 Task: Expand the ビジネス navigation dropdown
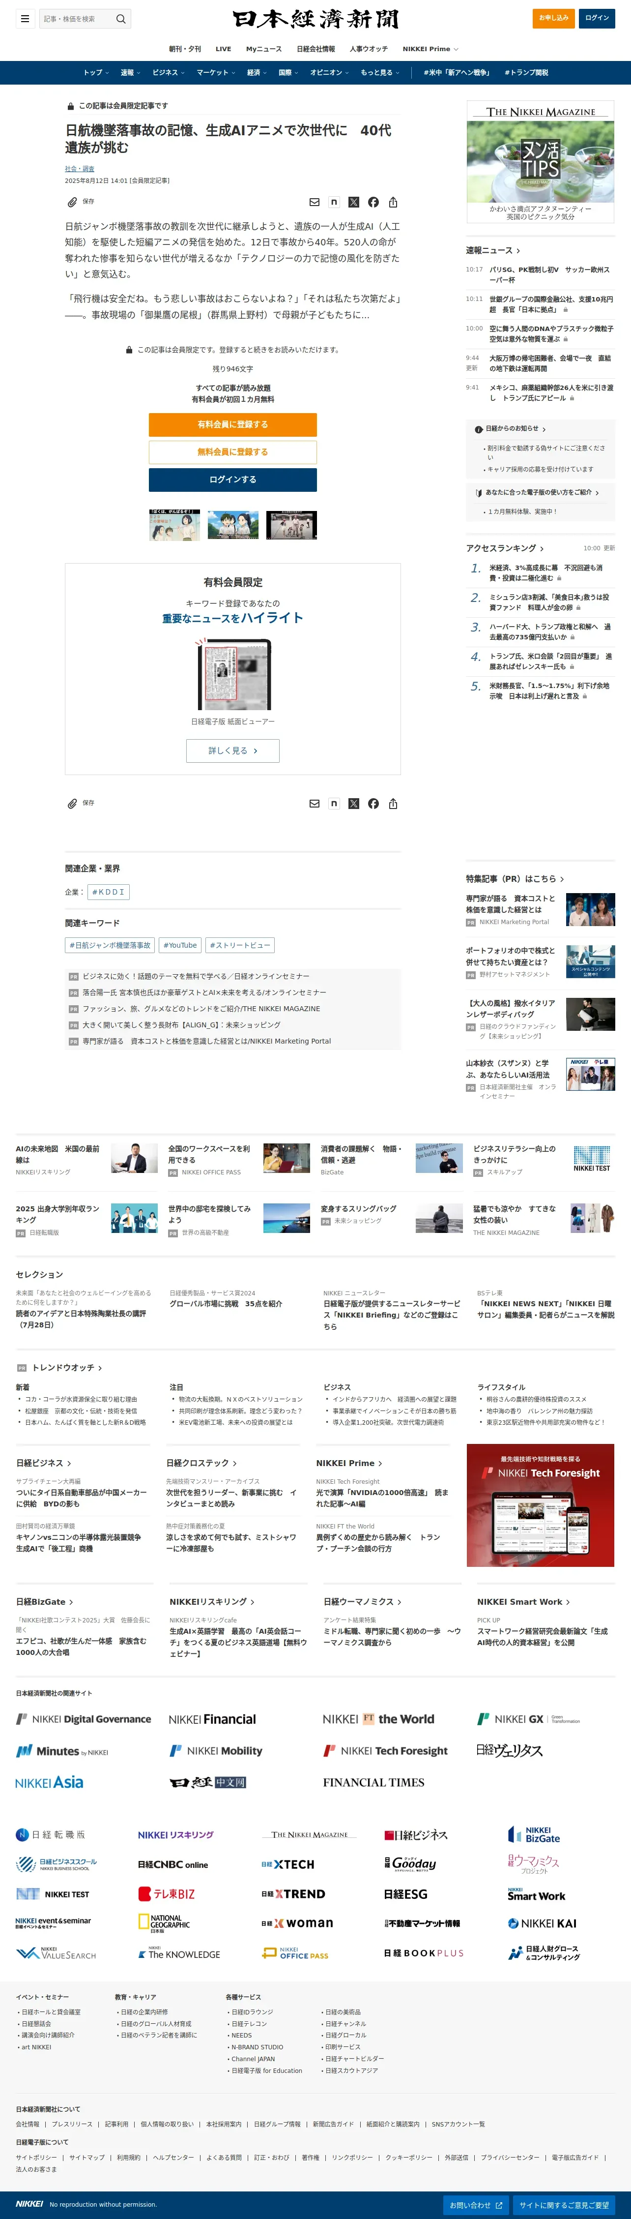tap(169, 72)
